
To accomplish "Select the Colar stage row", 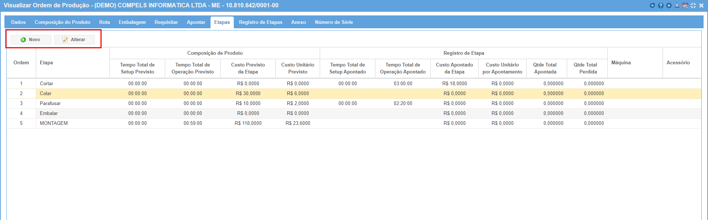I will 354,94.
